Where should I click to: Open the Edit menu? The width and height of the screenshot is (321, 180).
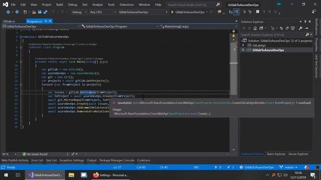[23, 4]
